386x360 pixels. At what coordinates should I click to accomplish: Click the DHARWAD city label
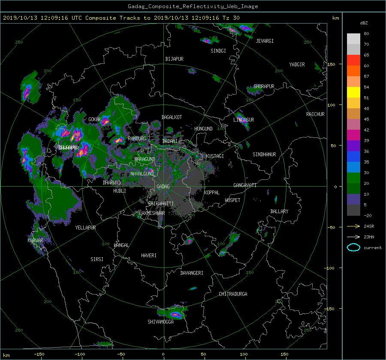(112, 183)
